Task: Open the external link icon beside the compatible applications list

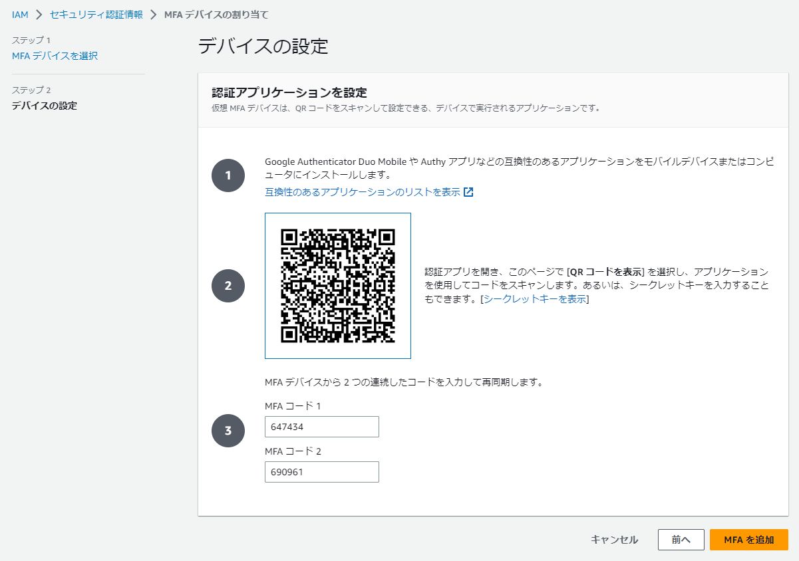Action: [x=468, y=192]
